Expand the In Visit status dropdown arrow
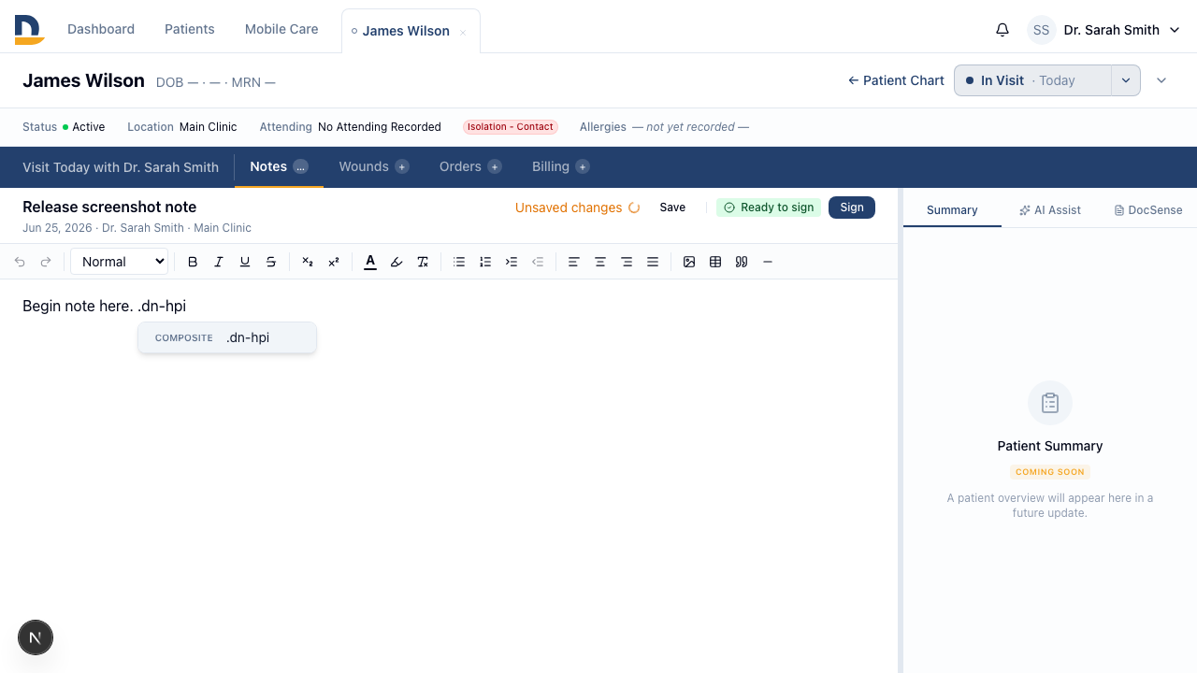1197x673 pixels. tap(1126, 80)
